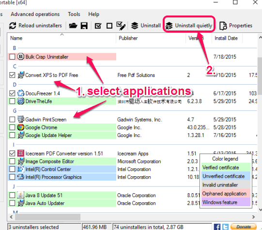Viewport: 262px width, 230px height.
Task: Click the horizontal scrollbar thumb
Action: point(47,217)
